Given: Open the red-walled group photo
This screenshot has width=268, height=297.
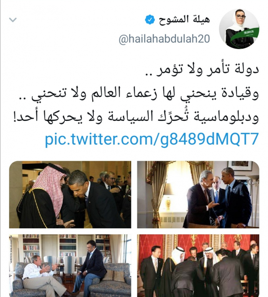Looking at the screenshot, I should pos(198,266).
